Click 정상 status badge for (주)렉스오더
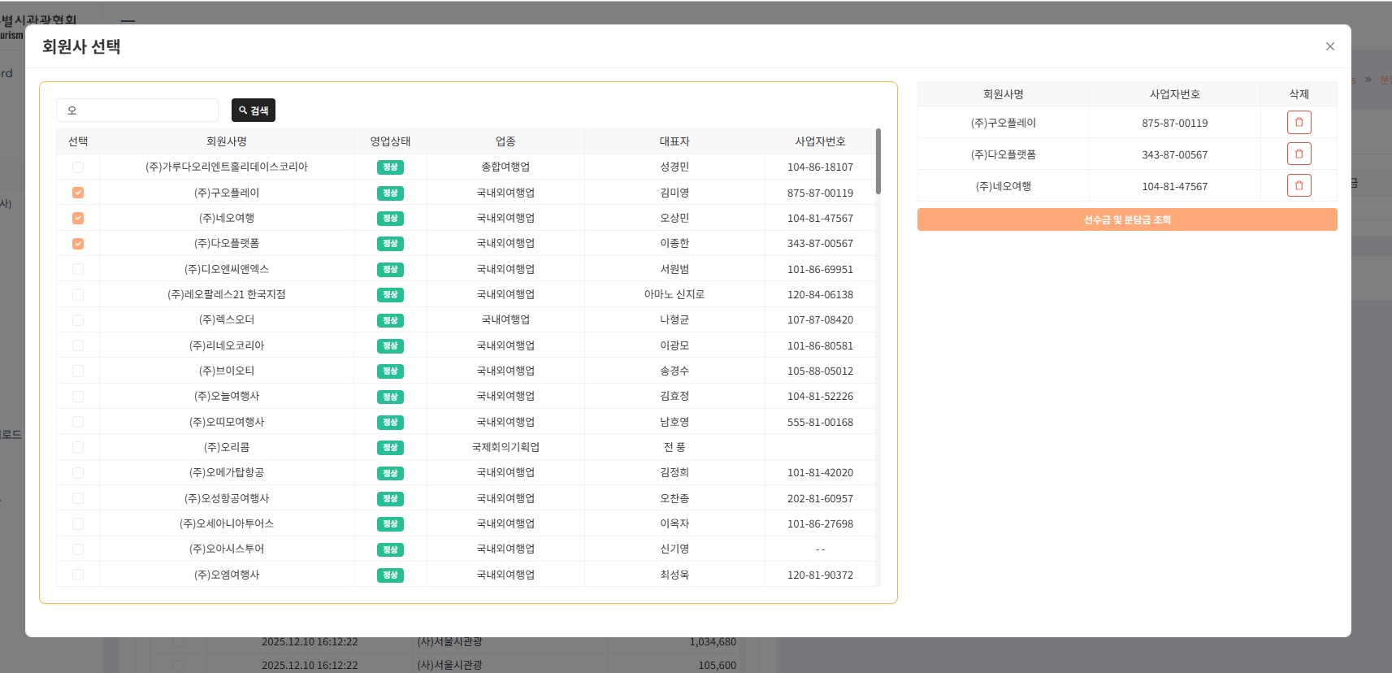 click(x=390, y=320)
